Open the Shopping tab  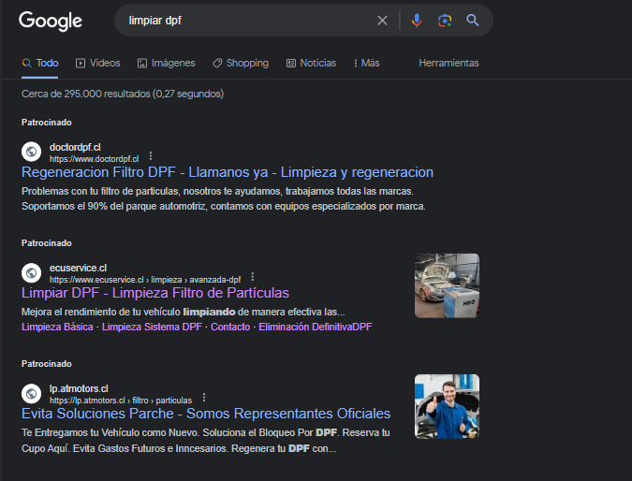241,64
